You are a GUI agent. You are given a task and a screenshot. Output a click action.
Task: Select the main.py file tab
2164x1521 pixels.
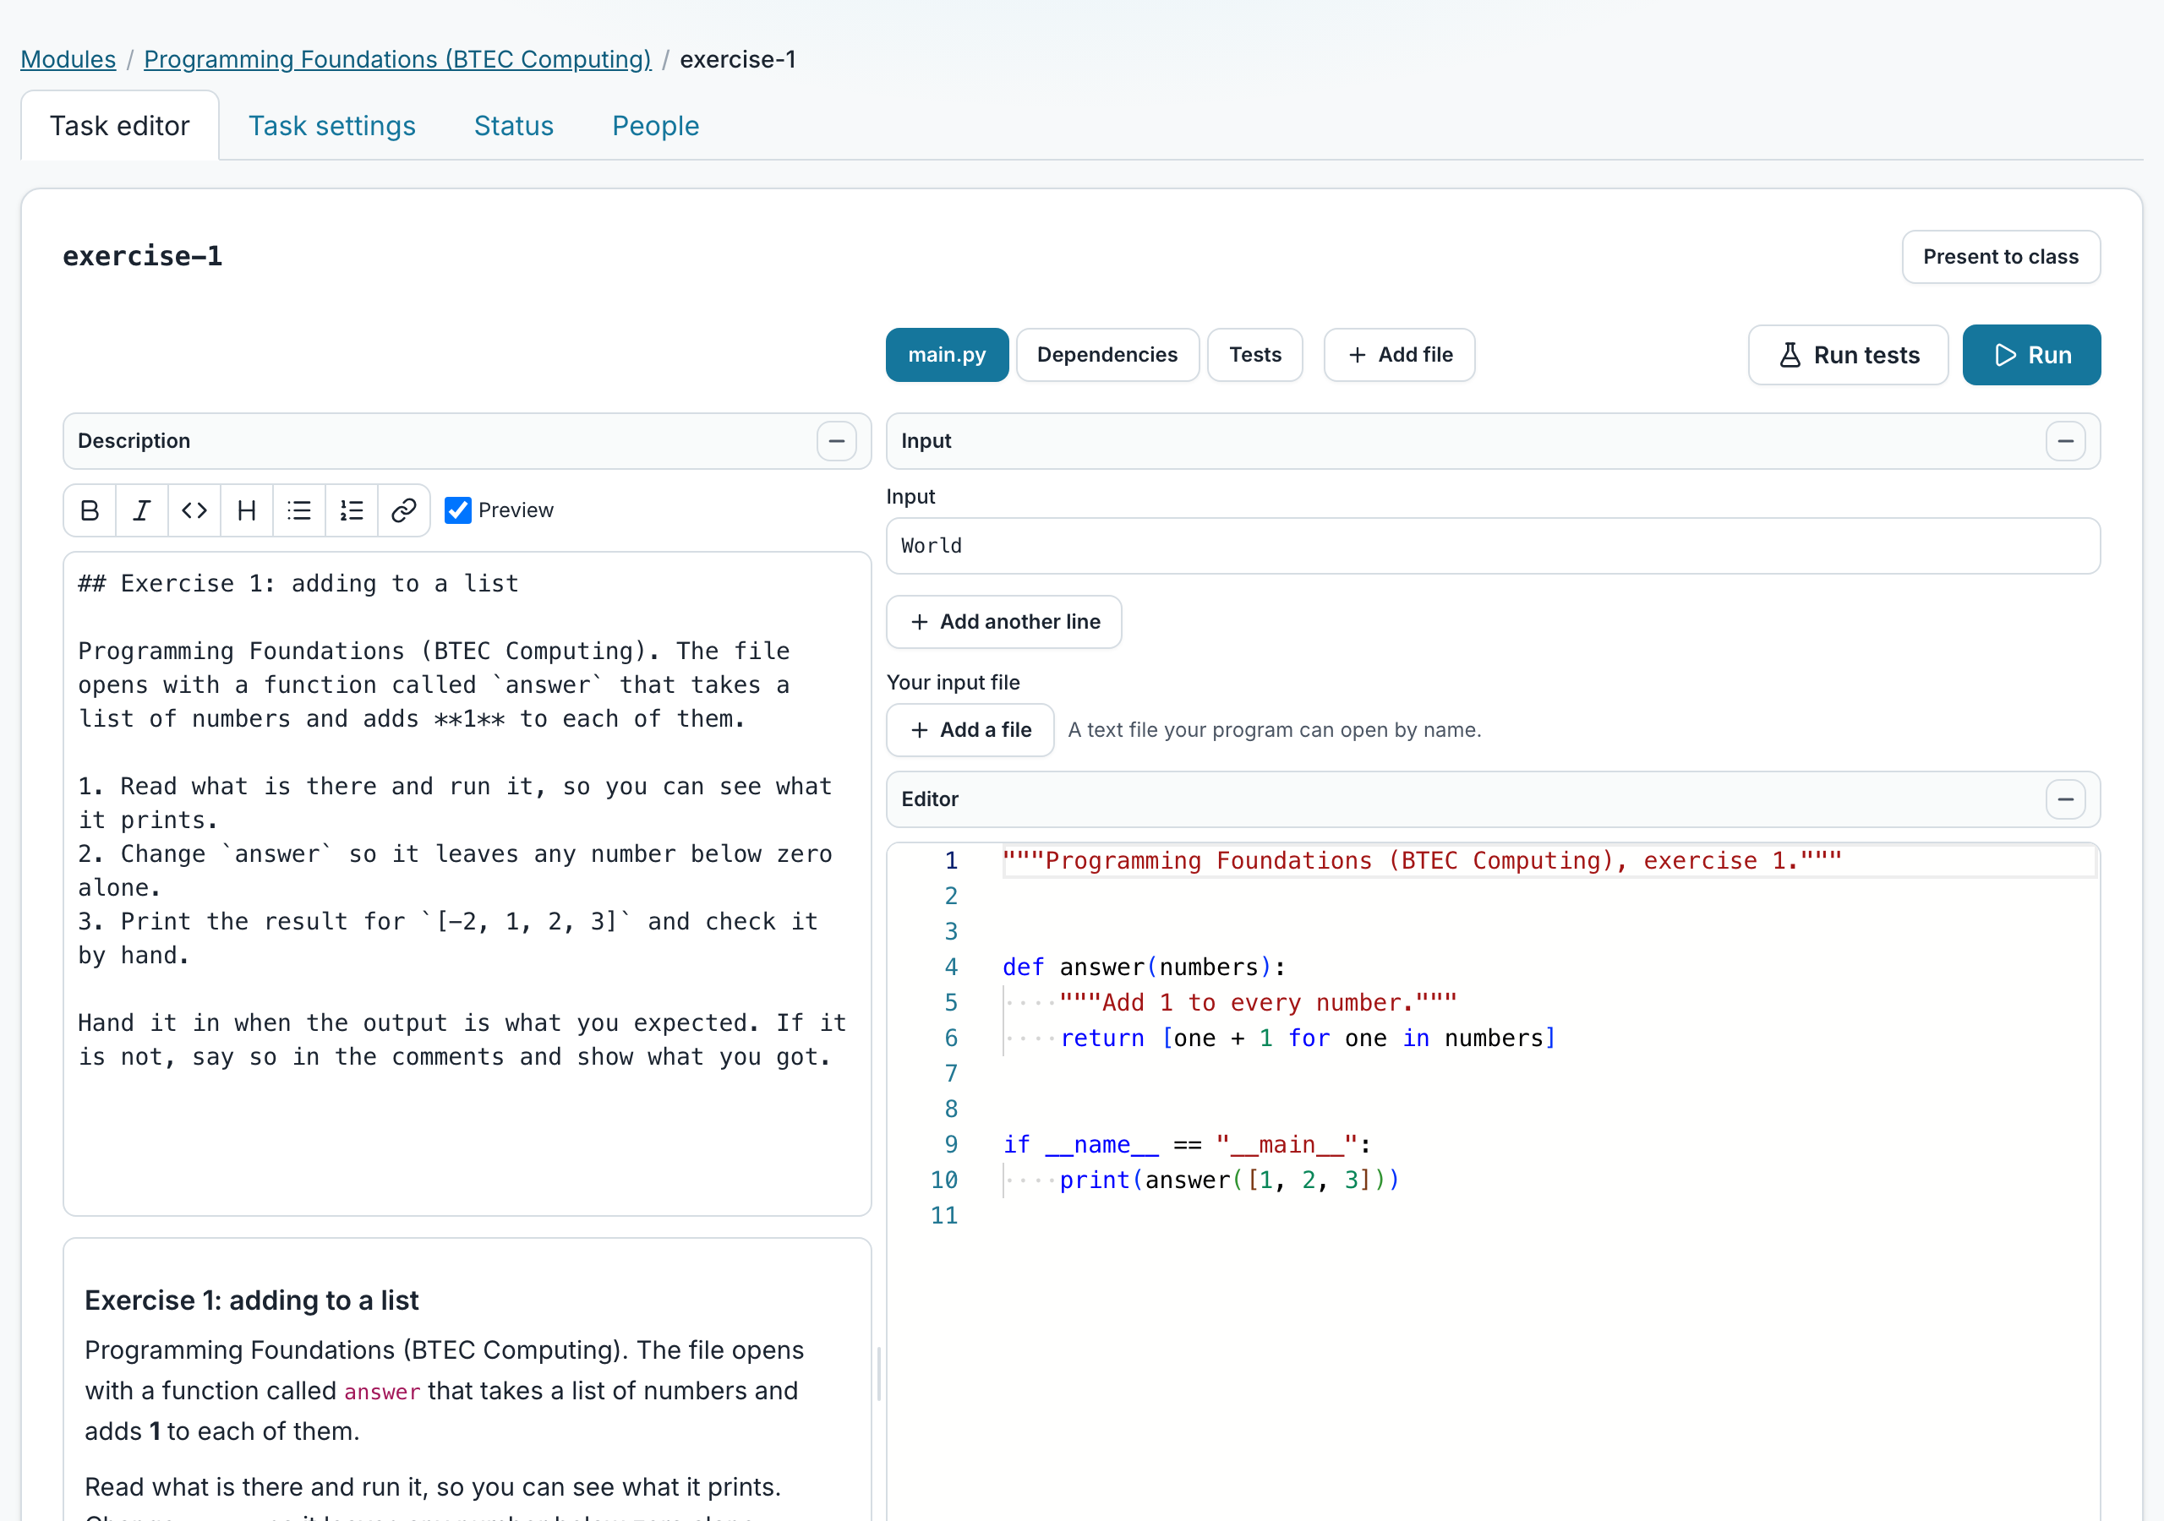tap(948, 354)
